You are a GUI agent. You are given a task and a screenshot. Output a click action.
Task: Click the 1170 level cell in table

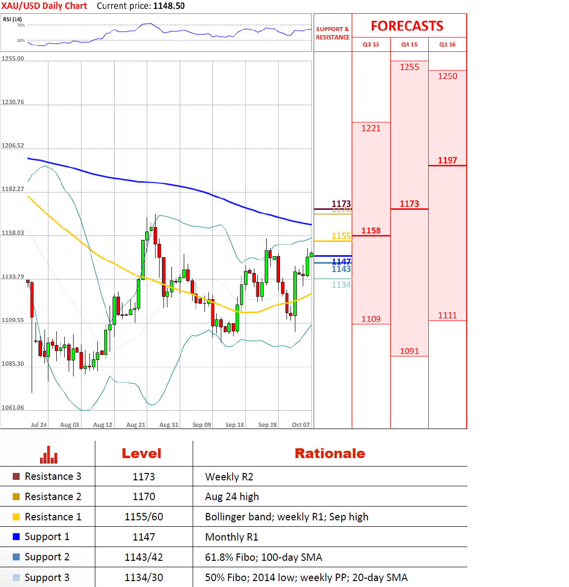click(x=144, y=497)
